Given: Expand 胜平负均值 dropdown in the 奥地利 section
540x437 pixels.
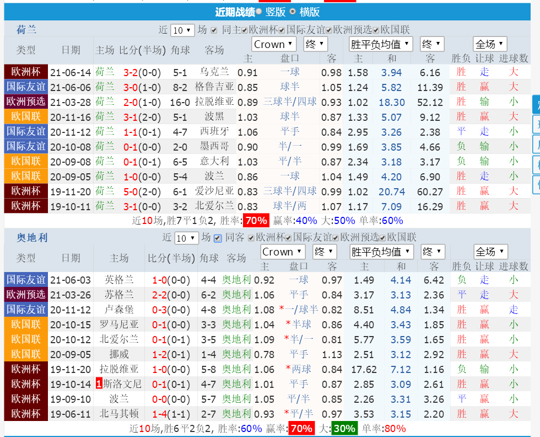Looking at the screenshot, I should click(381, 252).
